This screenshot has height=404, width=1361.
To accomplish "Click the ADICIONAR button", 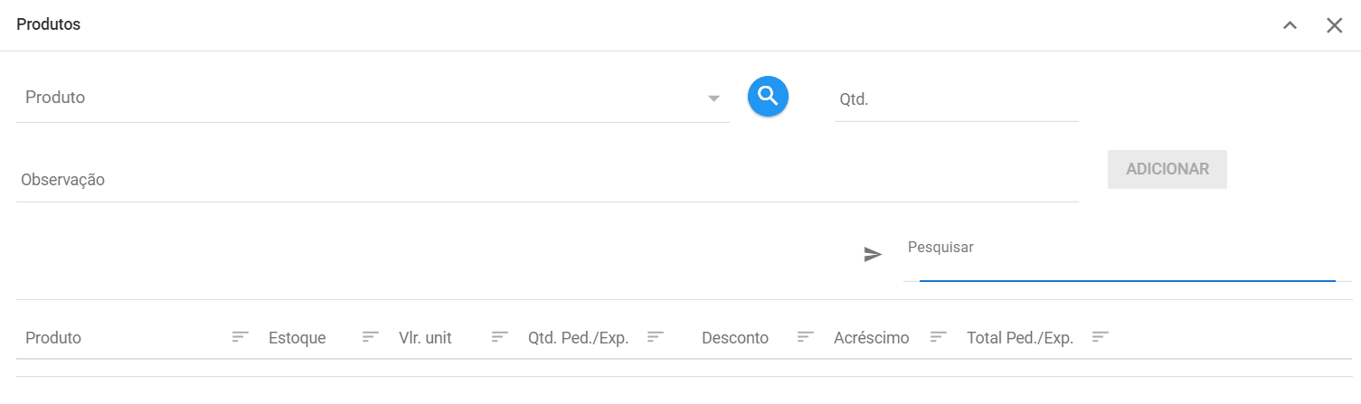I will click(x=1167, y=169).
